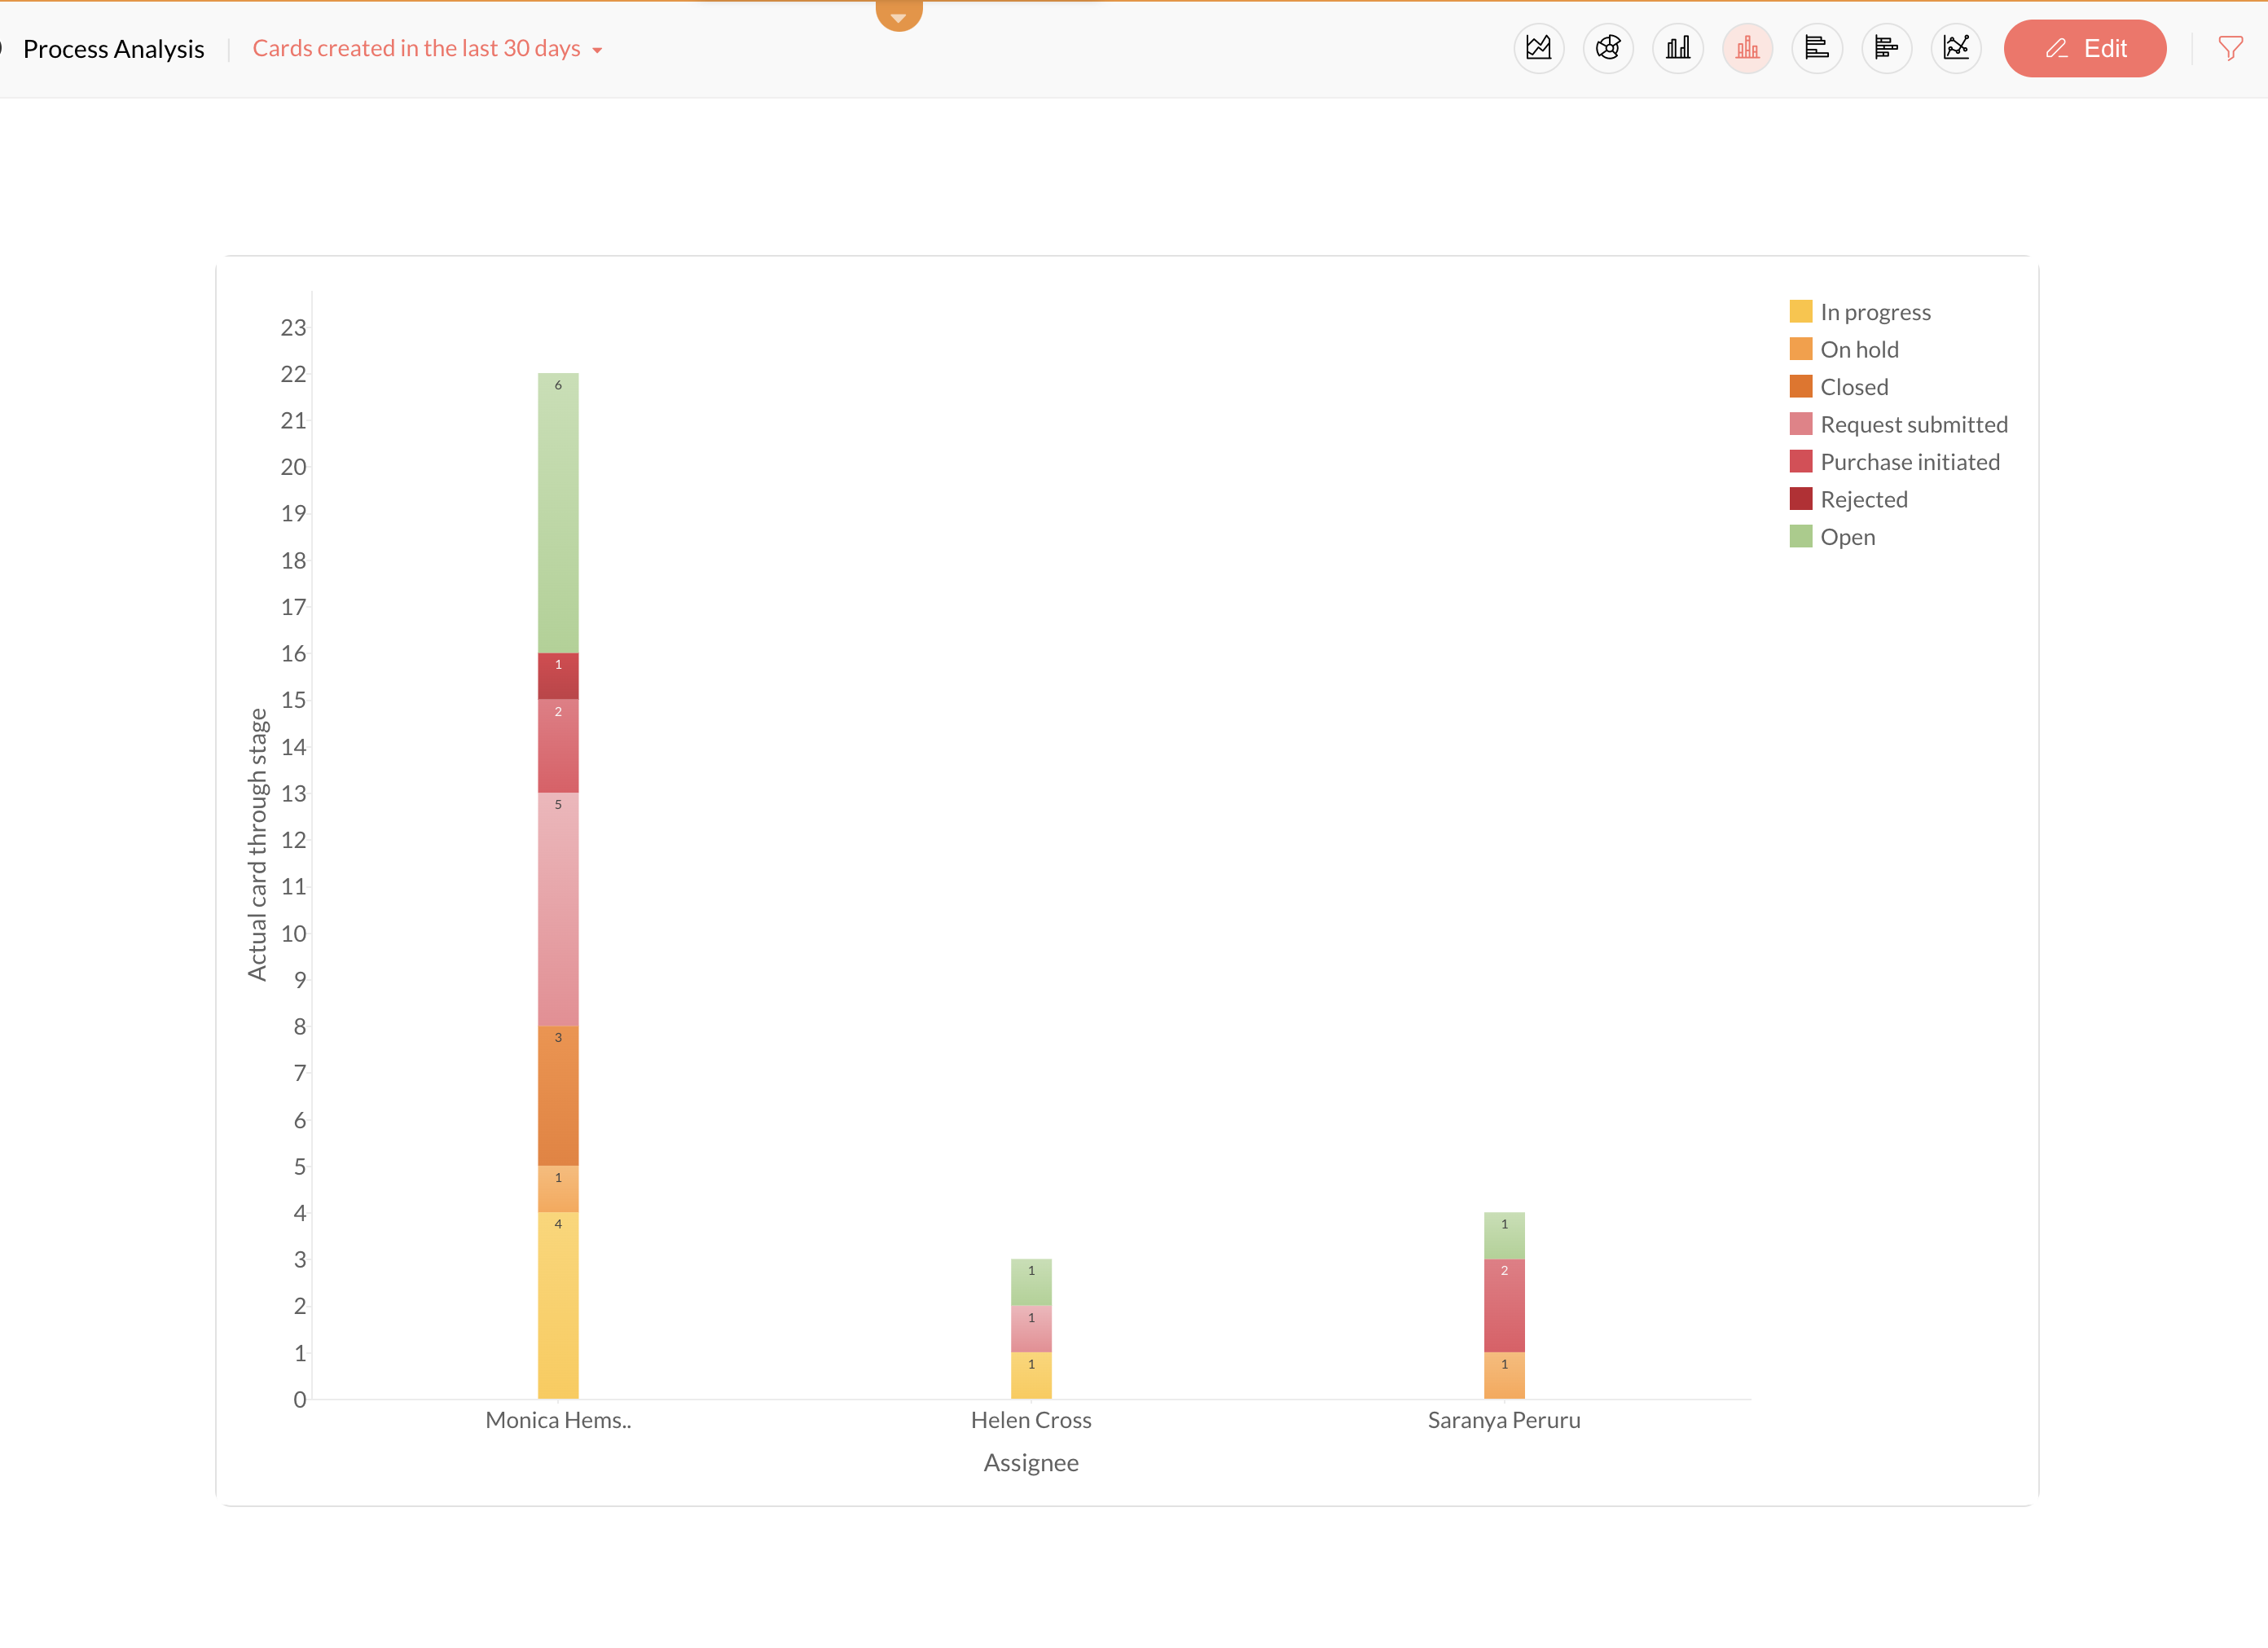
Task: Click the Process Analysis title
Action: coord(113,48)
